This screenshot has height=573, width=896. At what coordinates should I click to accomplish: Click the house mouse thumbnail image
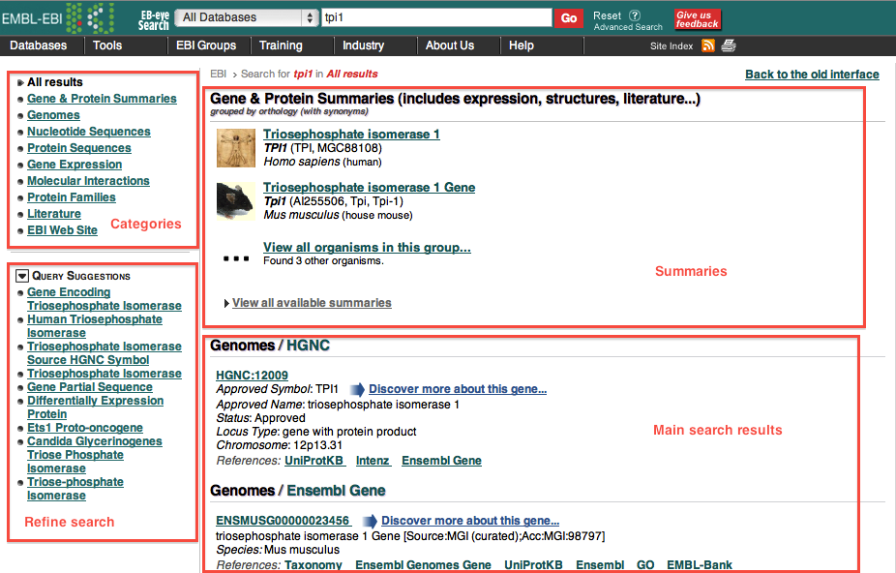coord(236,200)
